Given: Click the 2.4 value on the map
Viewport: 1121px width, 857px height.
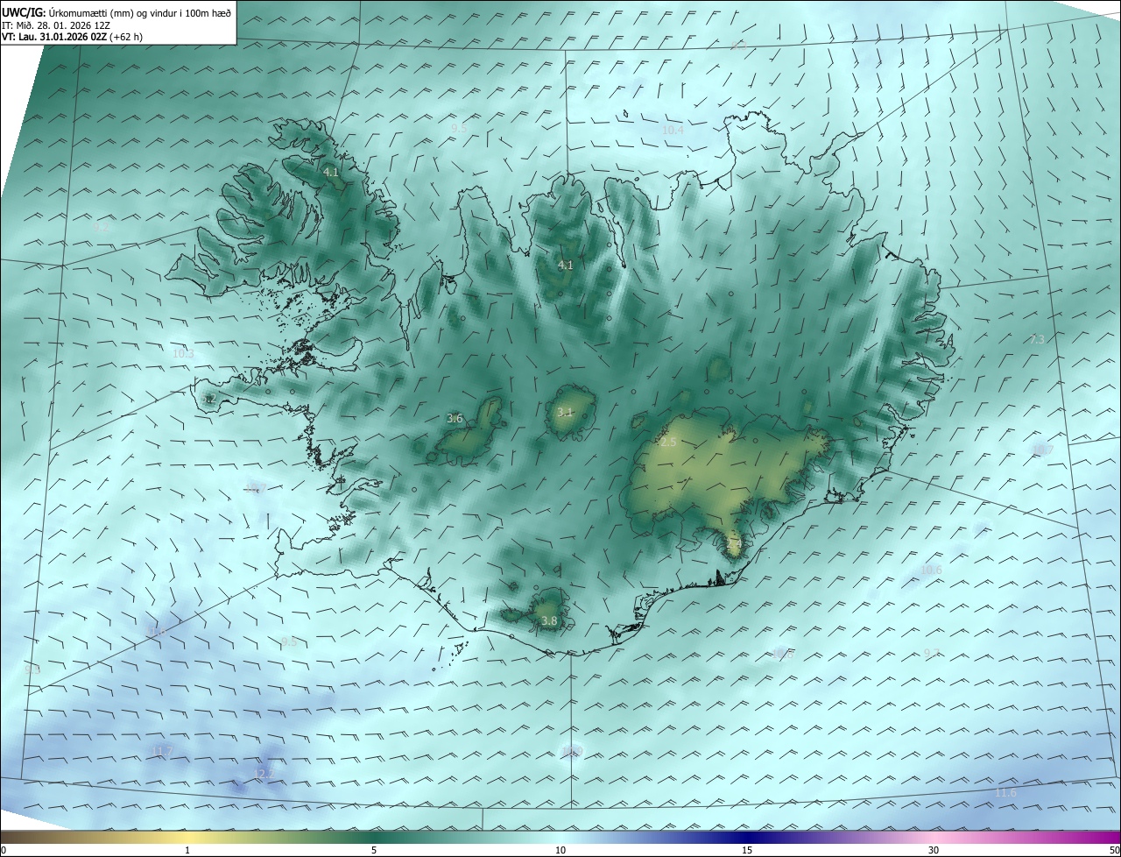Looking at the screenshot, I should [x=734, y=544].
